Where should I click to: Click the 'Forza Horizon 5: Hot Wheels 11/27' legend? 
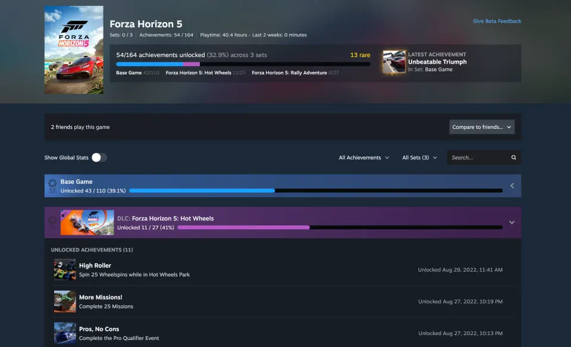click(205, 72)
